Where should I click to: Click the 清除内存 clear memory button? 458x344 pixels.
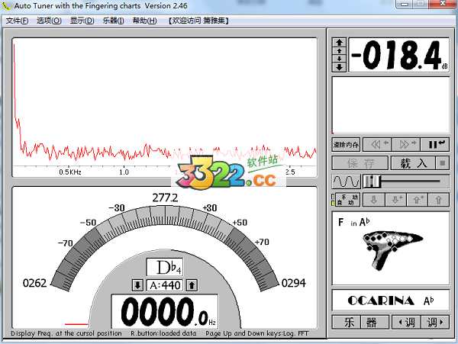[x=346, y=144]
